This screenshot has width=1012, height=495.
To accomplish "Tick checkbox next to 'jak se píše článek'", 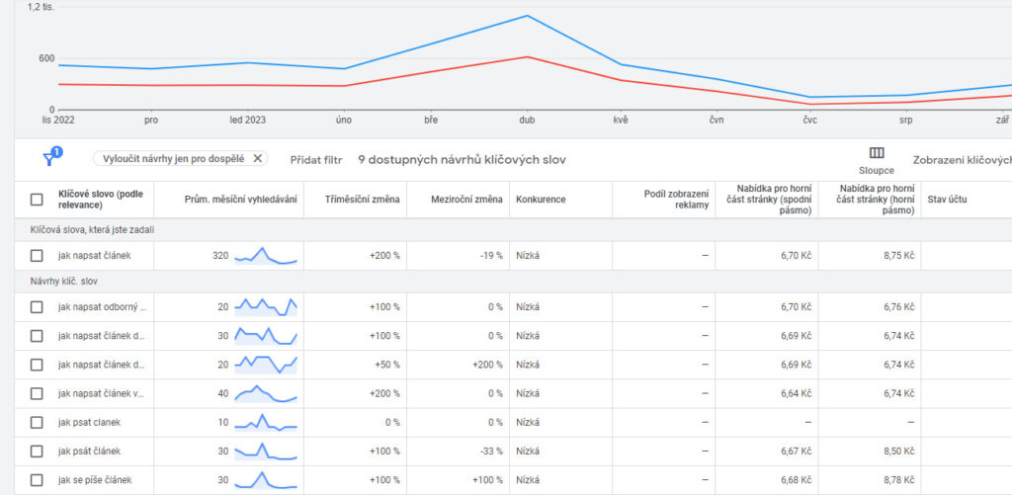I will pos(37,480).
